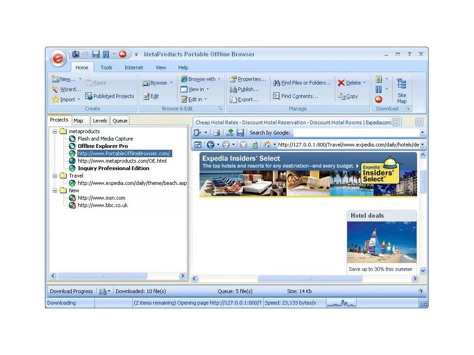Switch to the Tools ribbon tab
474x355 pixels.
tap(106, 67)
